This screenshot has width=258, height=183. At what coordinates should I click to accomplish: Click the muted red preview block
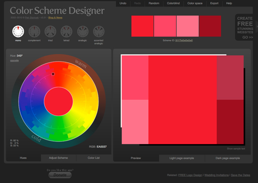[x=230, y=78]
